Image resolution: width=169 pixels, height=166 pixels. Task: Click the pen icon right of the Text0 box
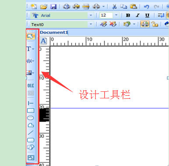pyautogui.click(x=103, y=24)
